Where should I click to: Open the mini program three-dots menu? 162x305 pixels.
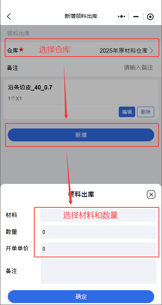pyautogui.click(x=121, y=16)
